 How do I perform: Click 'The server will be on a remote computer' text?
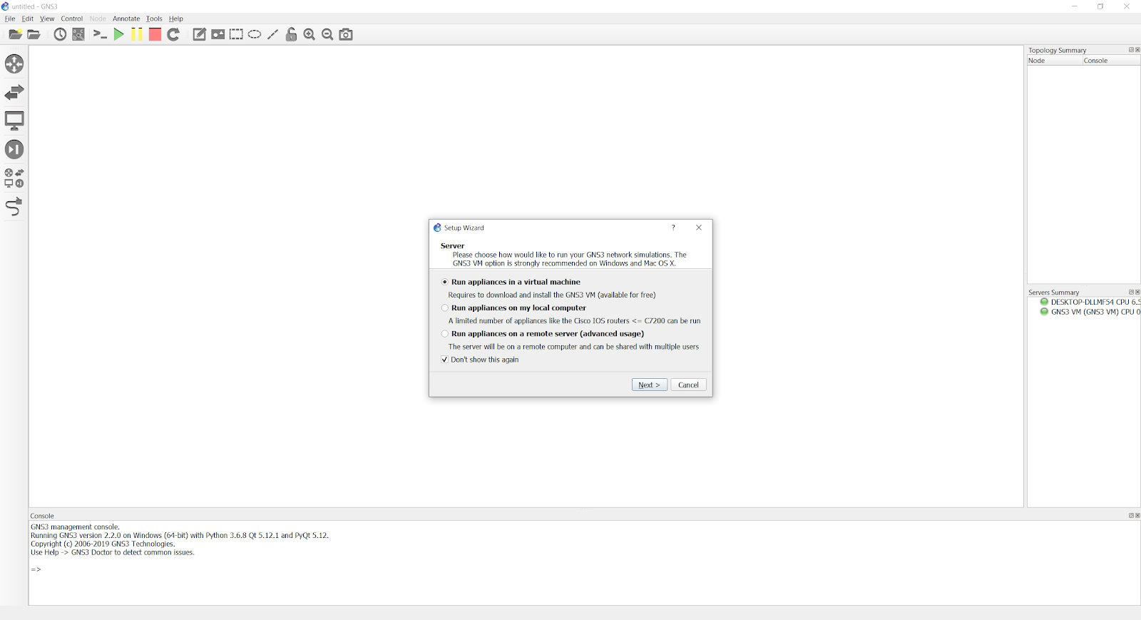[574, 347]
